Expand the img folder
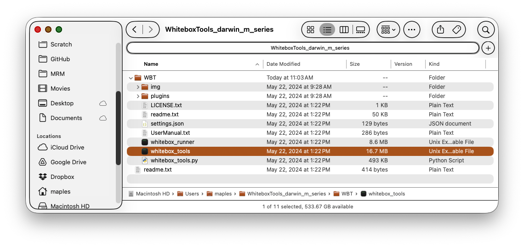This screenshot has width=524, height=247. [138, 87]
